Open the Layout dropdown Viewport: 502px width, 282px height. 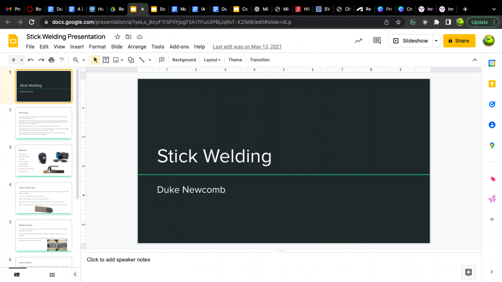point(212,60)
